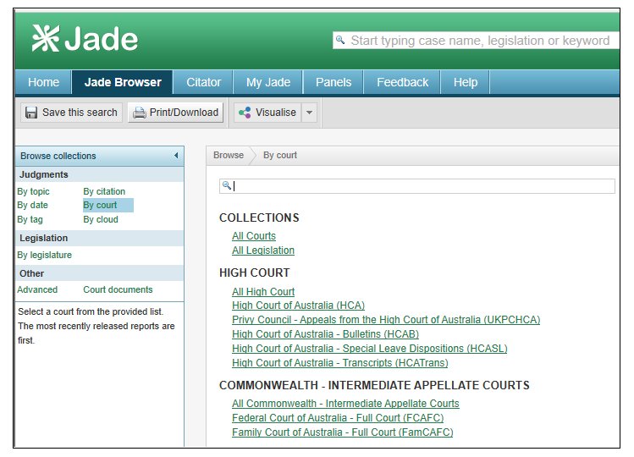634x457 pixels.
Task: Click the printer icon on Print/Download
Action: pyautogui.click(x=140, y=113)
